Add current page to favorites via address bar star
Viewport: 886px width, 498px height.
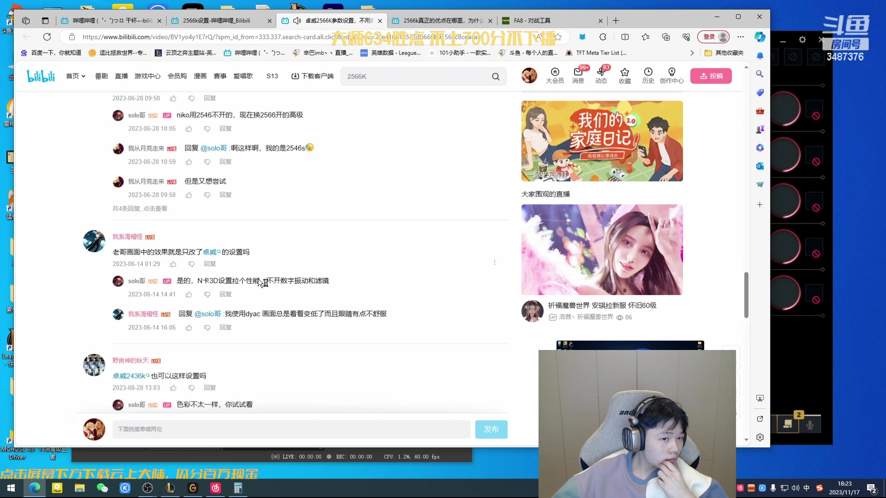(x=559, y=37)
